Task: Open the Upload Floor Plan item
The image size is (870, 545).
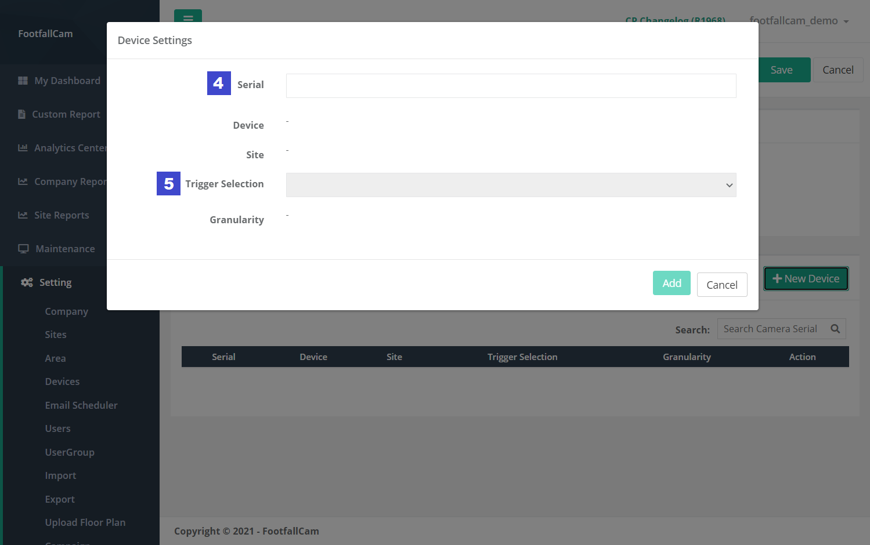Action: [85, 522]
